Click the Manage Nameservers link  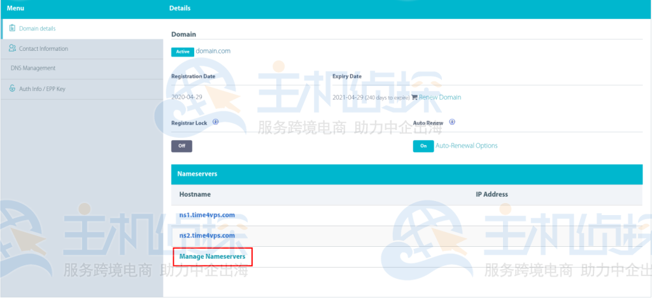tap(212, 256)
